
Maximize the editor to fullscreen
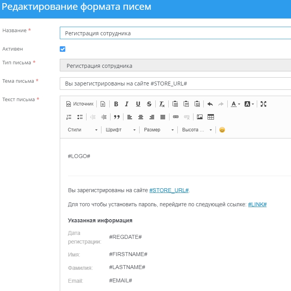pyautogui.click(x=263, y=104)
